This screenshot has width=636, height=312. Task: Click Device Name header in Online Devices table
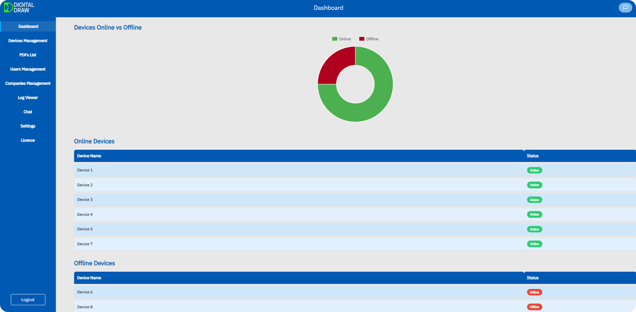(x=89, y=156)
